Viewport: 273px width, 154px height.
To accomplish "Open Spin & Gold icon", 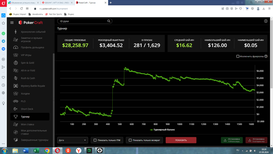I will 16,63.
